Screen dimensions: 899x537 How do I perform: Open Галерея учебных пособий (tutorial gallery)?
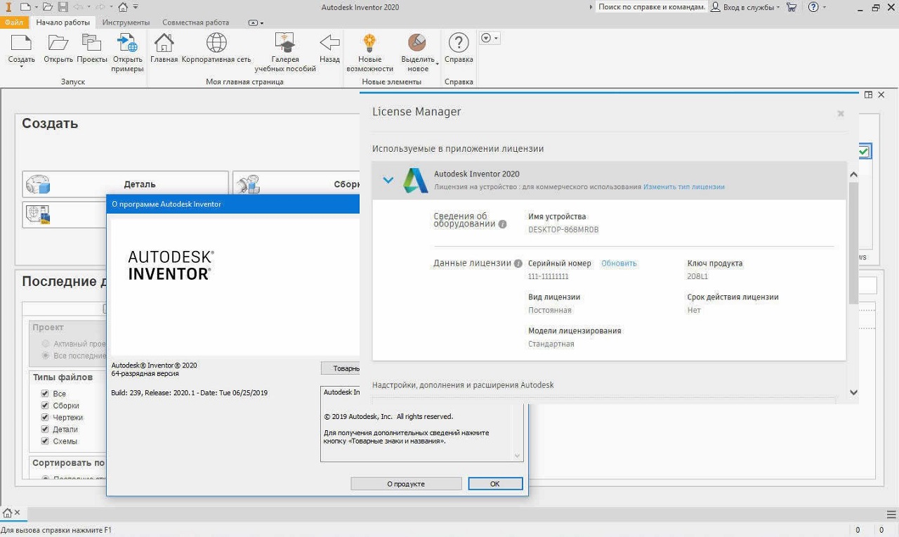[x=285, y=44]
